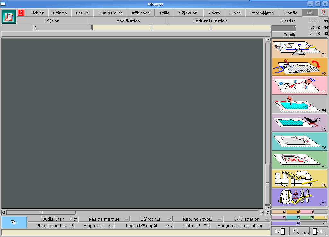
Task: Open the F3 pink modification tools panel
Action: click(299, 85)
